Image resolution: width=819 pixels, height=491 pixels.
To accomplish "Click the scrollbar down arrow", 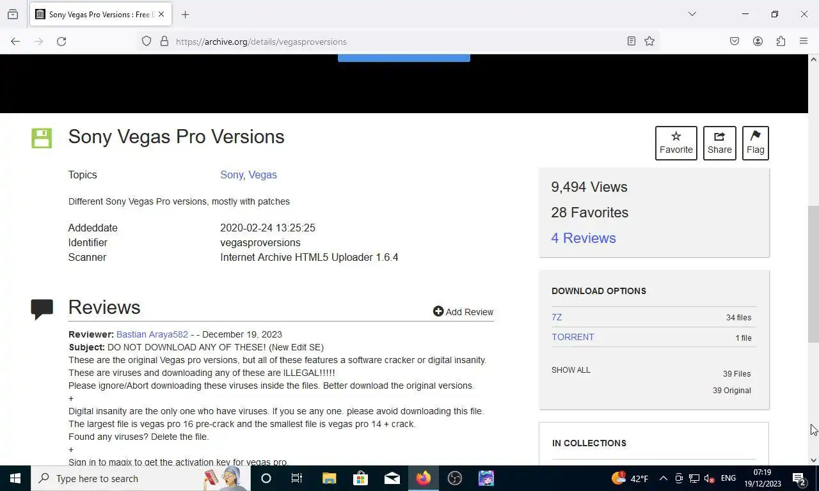I will (x=813, y=460).
